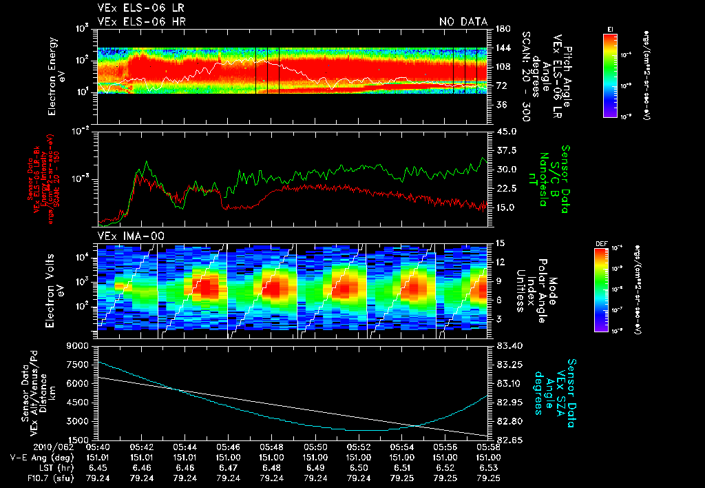This screenshot has width=705, height=488.
Task: Click the LST value 6.50
Action: 358,468
